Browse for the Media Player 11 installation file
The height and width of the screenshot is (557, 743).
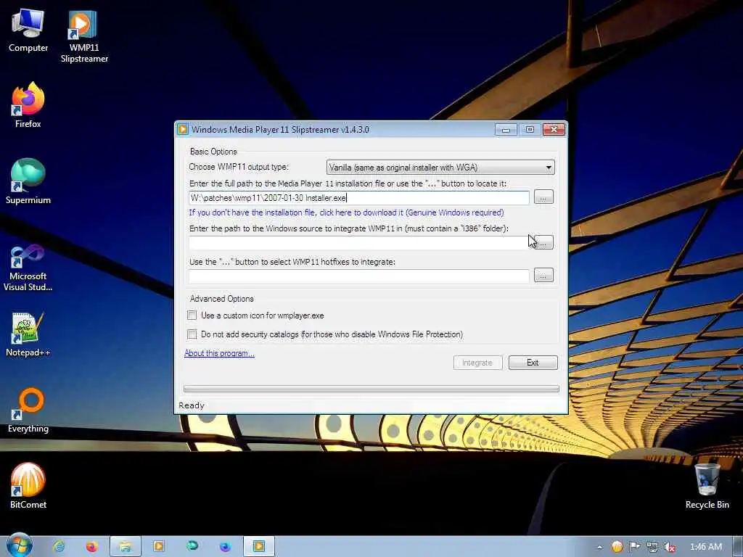pos(543,197)
